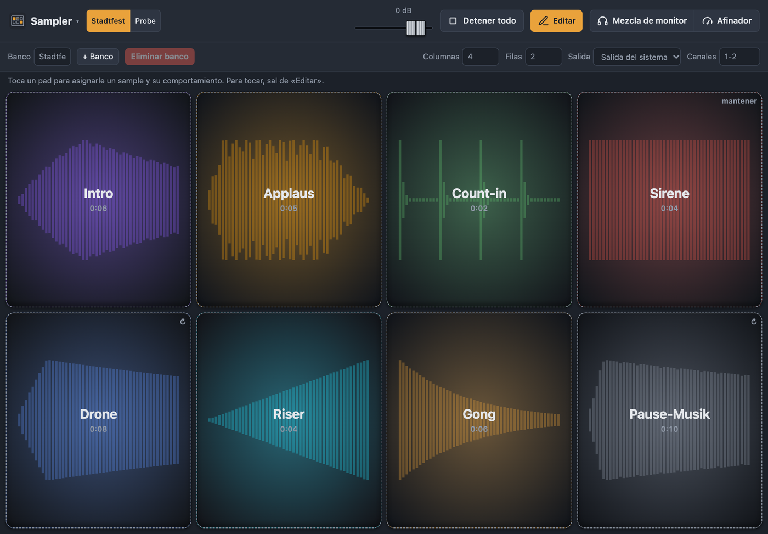
Task: Click the mantener label on Sirene pad
Action: click(739, 101)
